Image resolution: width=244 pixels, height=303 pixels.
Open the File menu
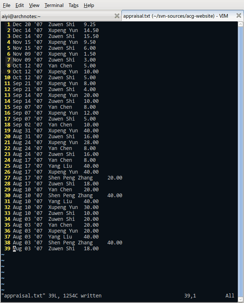click(x=7, y=5)
